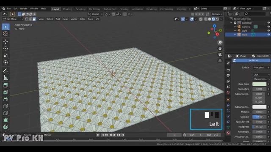271x152 pixels.
Task: Click the Roughness value field
Action: tap(259, 127)
